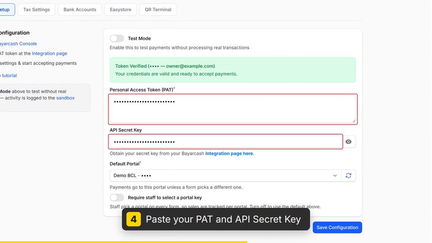Screen dimensions: 432x243
Task: Focus the Personal Access Token text area
Action: pyautogui.click(x=233, y=109)
